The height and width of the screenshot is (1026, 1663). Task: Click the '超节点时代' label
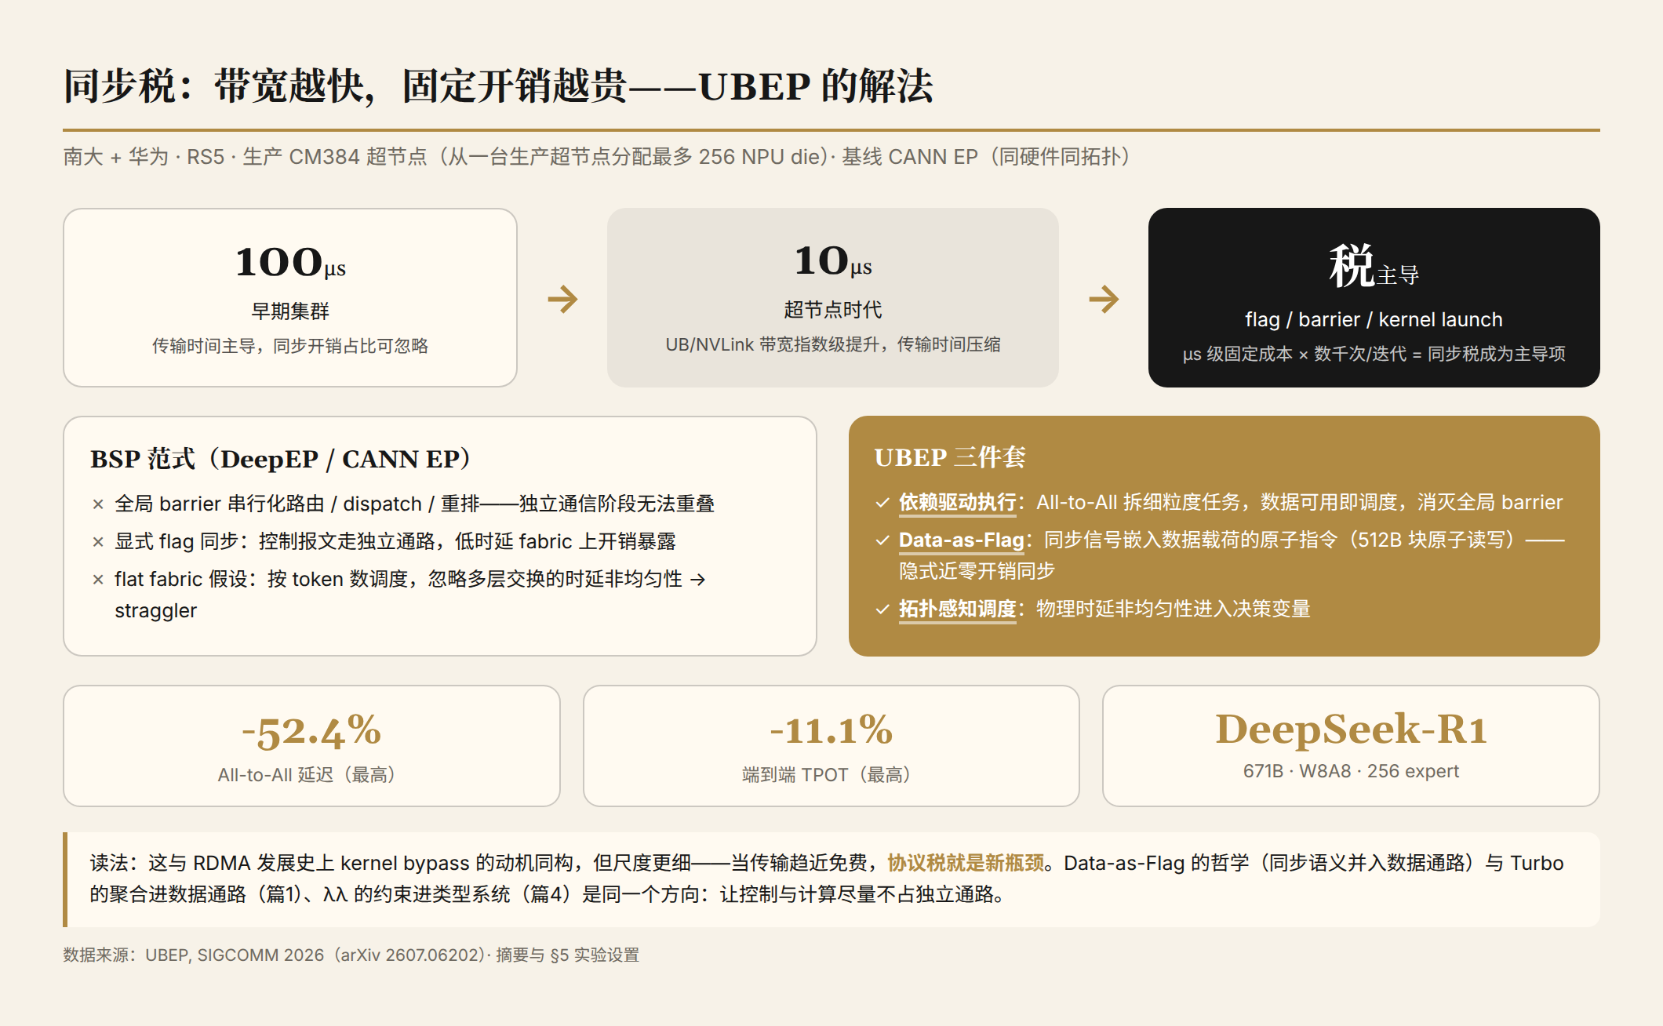[833, 310]
